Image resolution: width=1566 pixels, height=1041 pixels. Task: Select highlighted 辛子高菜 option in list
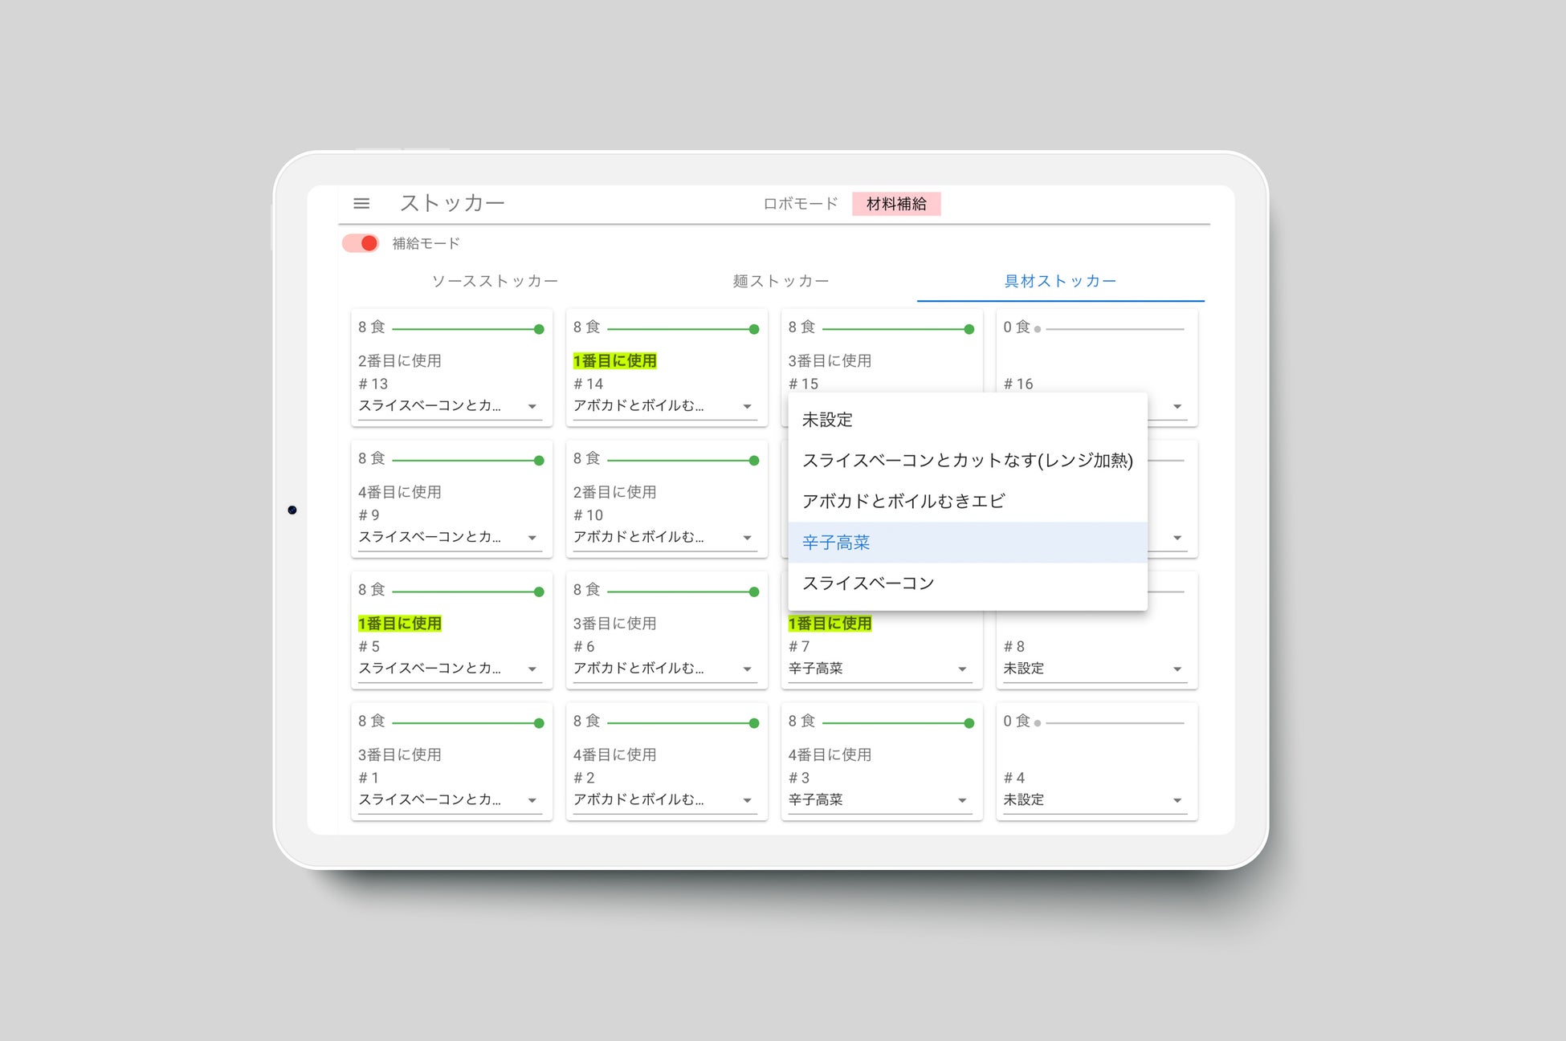[836, 543]
